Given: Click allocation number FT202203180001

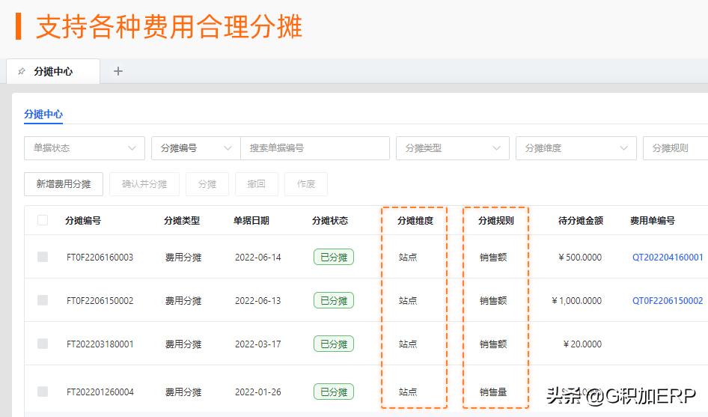Looking at the screenshot, I should point(100,344).
